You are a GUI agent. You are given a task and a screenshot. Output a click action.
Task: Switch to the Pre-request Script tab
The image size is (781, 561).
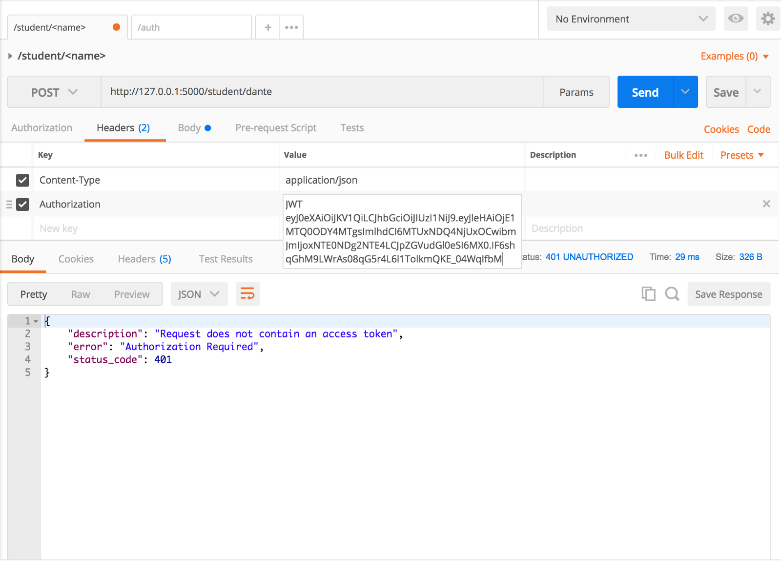tap(276, 128)
